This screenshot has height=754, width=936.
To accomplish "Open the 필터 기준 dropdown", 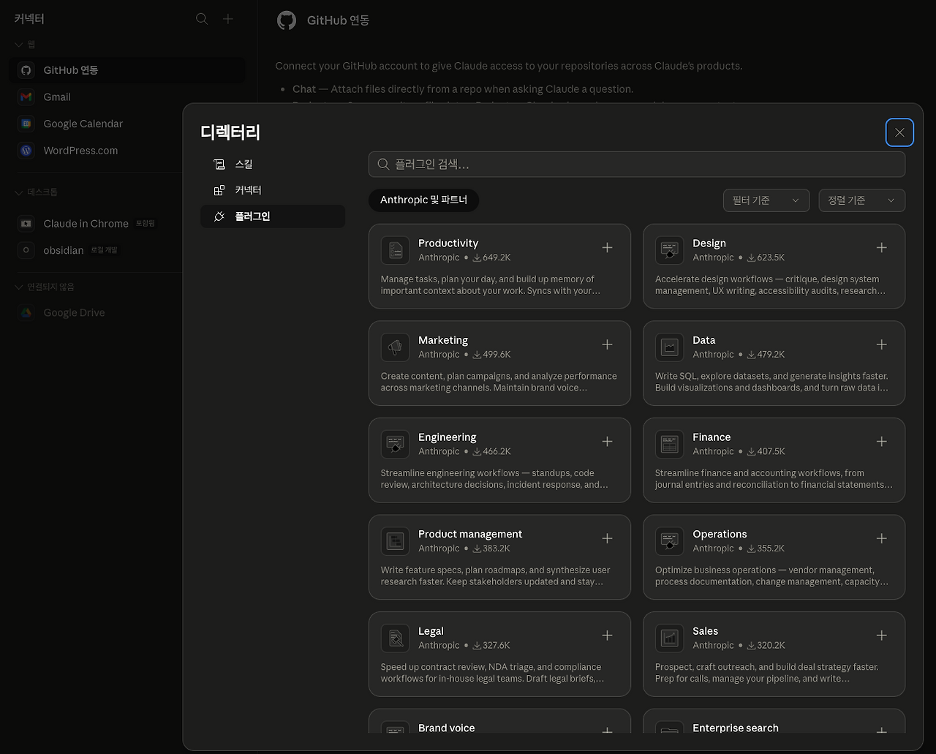I will click(x=766, y=200).
